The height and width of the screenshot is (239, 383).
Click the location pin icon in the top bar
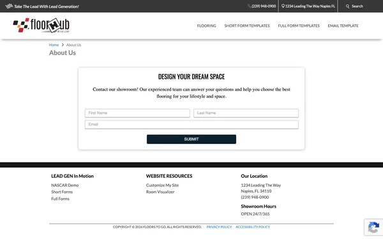coord(283,6)
